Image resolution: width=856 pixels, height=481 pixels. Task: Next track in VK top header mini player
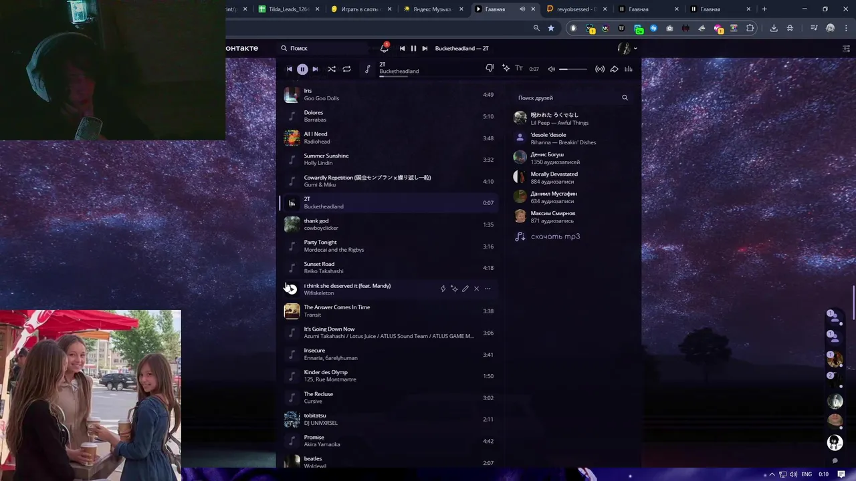[x=425, y=48]
